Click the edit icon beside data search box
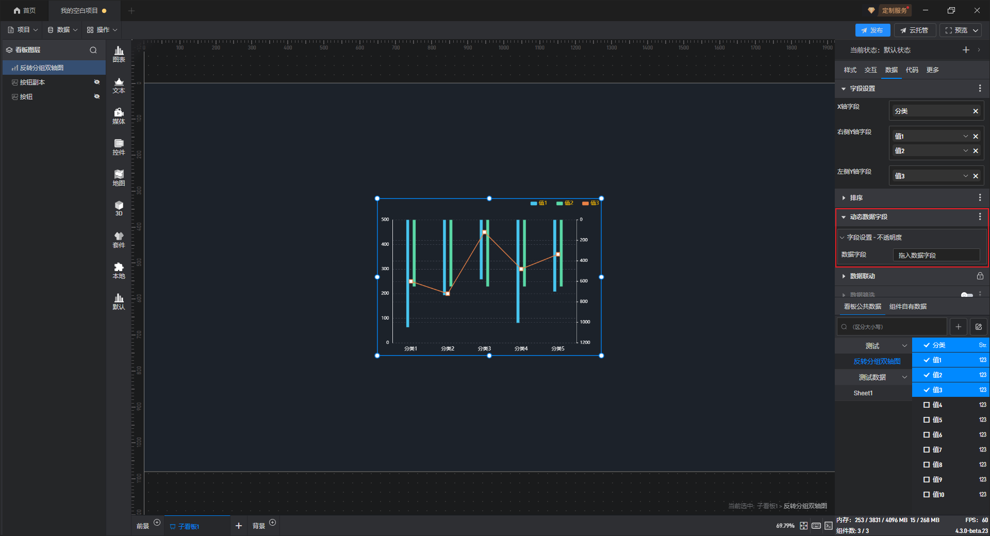Viewport: 990px width, 536px height. click(x=978, y=327)
